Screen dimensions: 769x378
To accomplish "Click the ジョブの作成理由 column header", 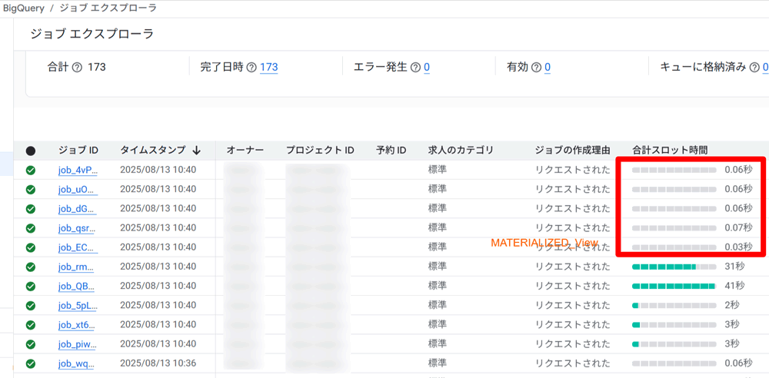I will 572,150.
